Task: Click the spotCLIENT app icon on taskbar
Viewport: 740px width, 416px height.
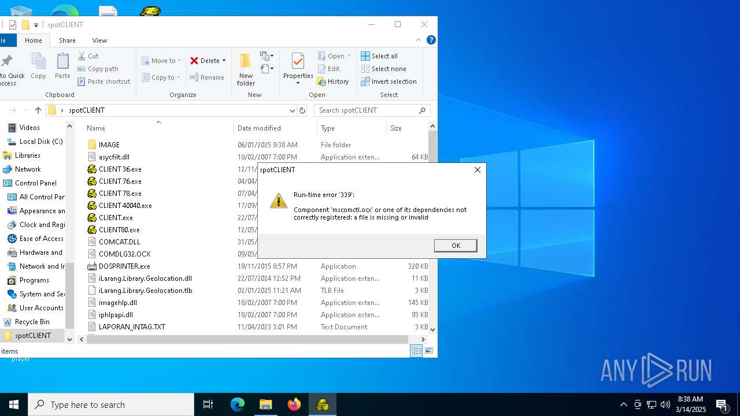Action: 323,404
